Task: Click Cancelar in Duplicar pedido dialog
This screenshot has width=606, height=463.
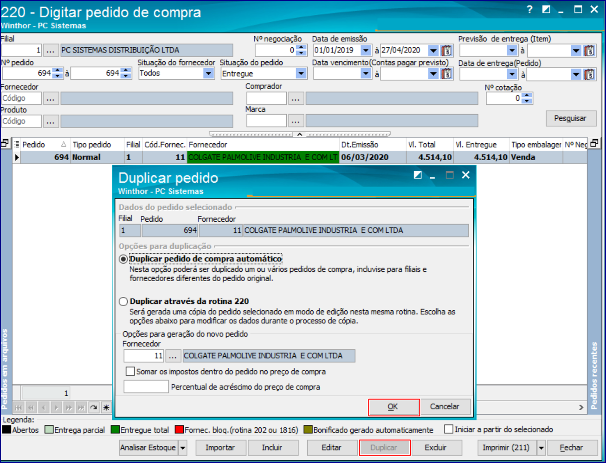Action: (x=445, y=406)
